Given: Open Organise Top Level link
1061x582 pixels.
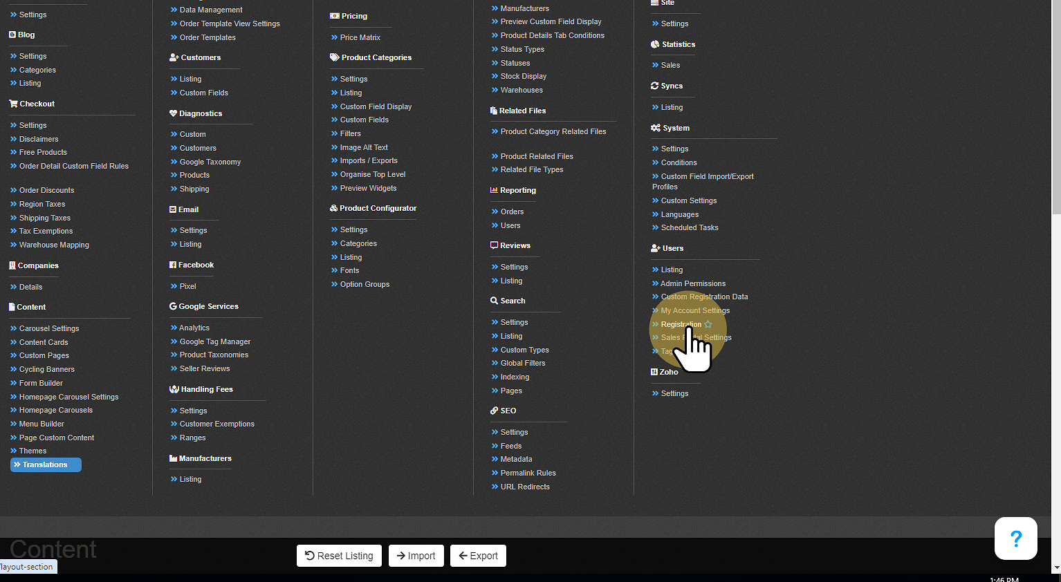Looking at the screenshot, I should (373, 174).
